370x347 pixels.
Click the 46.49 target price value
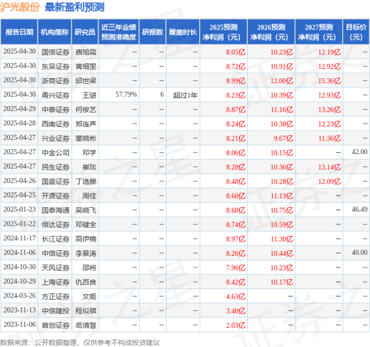[x=360, y=210]
